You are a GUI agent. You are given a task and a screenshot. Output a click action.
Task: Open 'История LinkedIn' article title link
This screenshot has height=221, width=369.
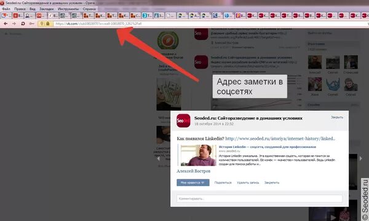point(268,147)
